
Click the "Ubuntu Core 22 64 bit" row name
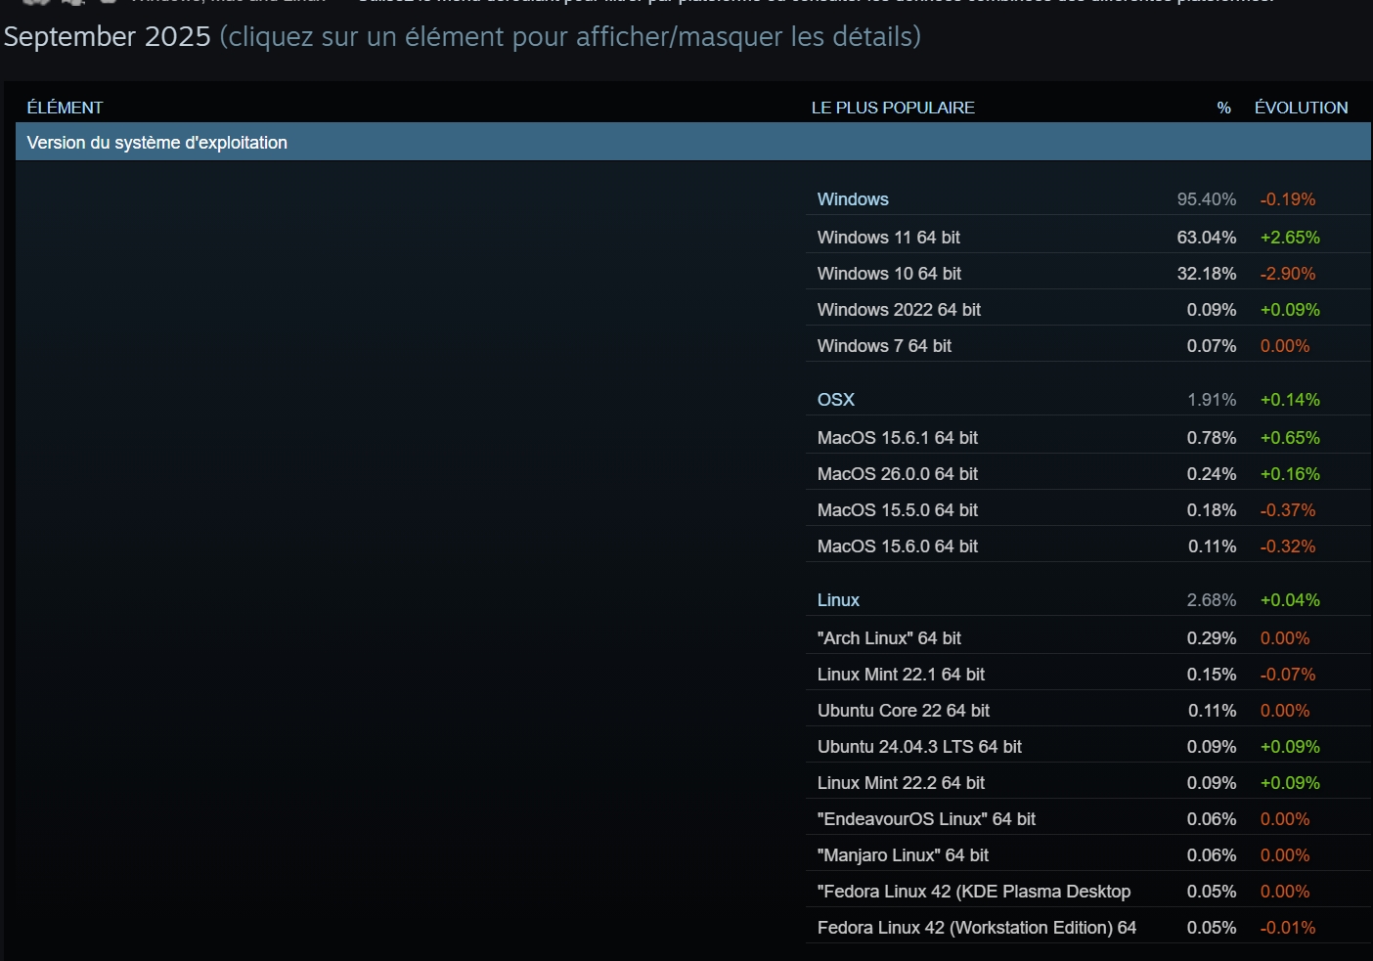[x=904, y=711]
